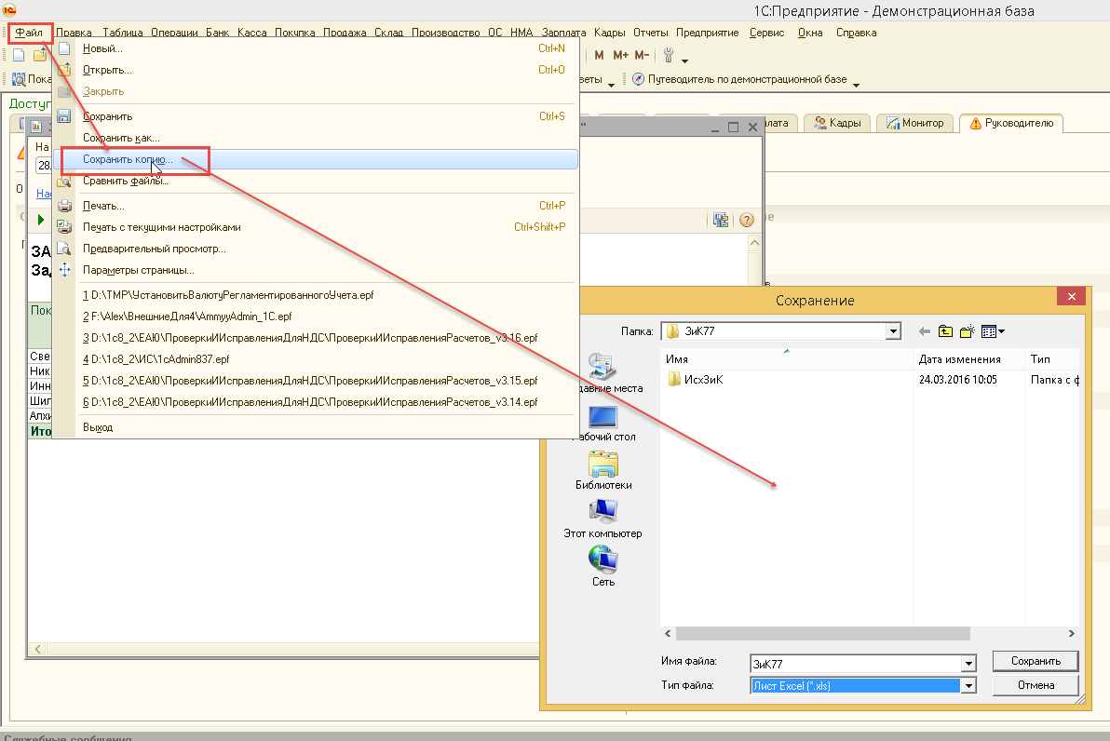Image resolution: width=1110 pixels, height=741 pixels.
Task: Open the Окна menu
Action: pos(810,33)
